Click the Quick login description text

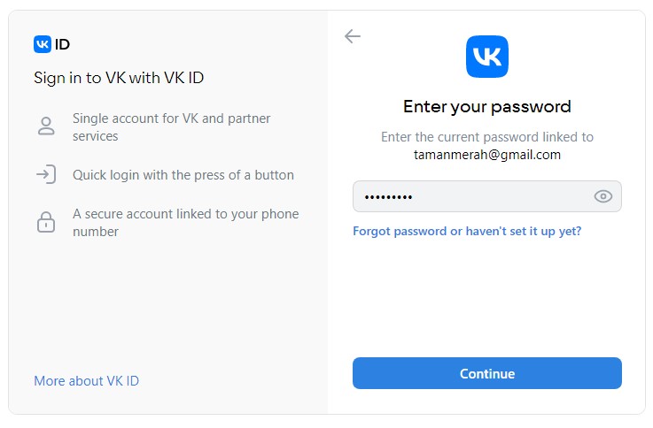[x=183, y=174]
